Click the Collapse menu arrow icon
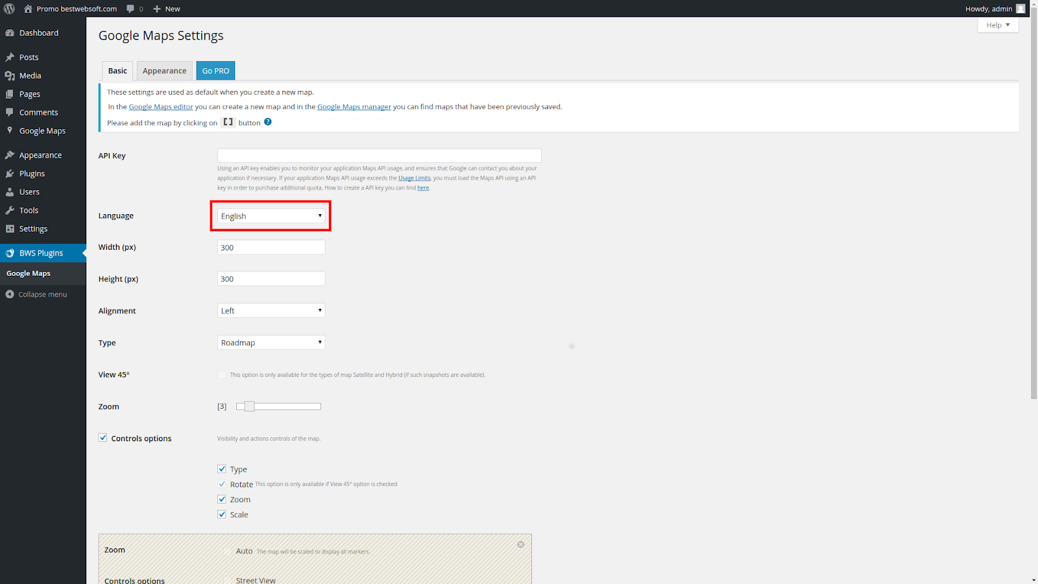The height and width of the screenshot is (584, 1038). click(x=10, y=294)
